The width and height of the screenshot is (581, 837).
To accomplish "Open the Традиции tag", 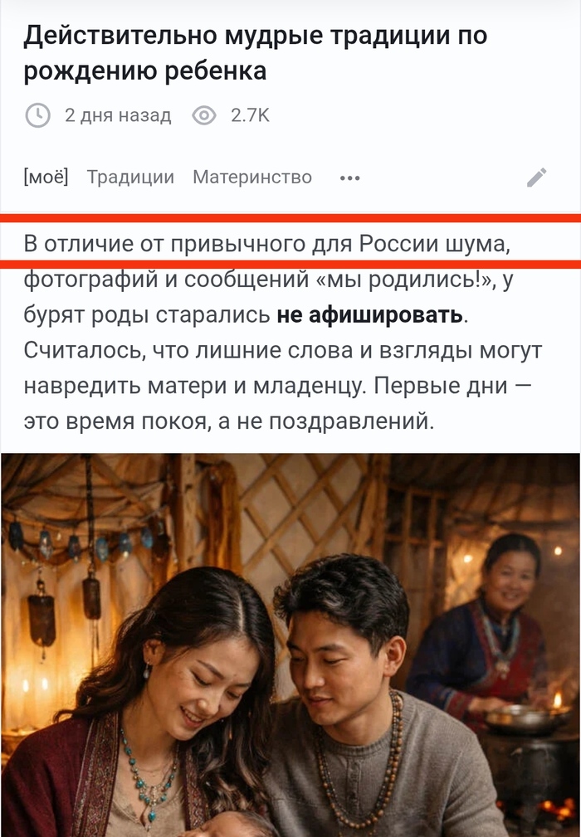I will tap(130, 177).
